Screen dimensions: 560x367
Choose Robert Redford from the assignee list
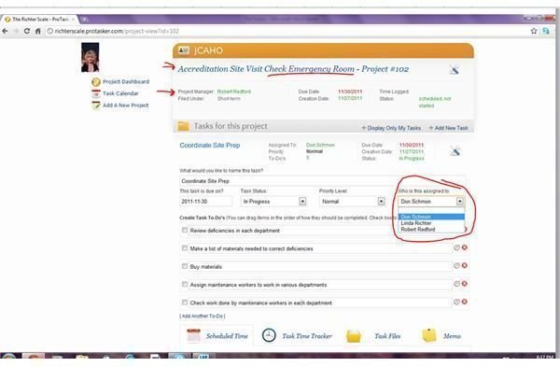[431, 230]
